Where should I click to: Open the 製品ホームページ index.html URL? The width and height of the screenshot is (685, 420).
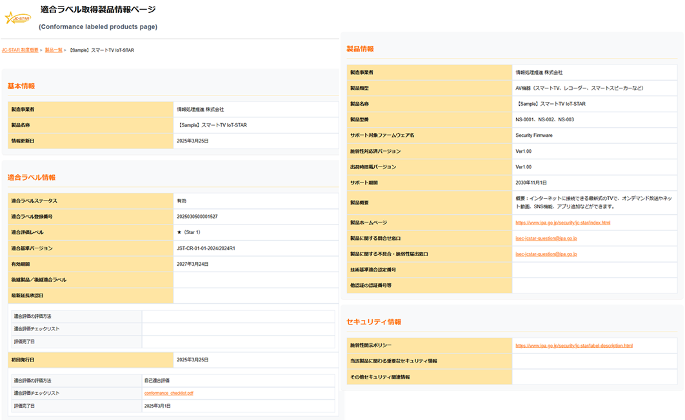[x=562, y=223]
